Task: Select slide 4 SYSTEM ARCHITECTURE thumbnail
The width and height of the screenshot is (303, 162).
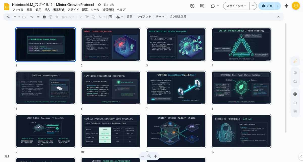Action: click(x=241, y=44)
